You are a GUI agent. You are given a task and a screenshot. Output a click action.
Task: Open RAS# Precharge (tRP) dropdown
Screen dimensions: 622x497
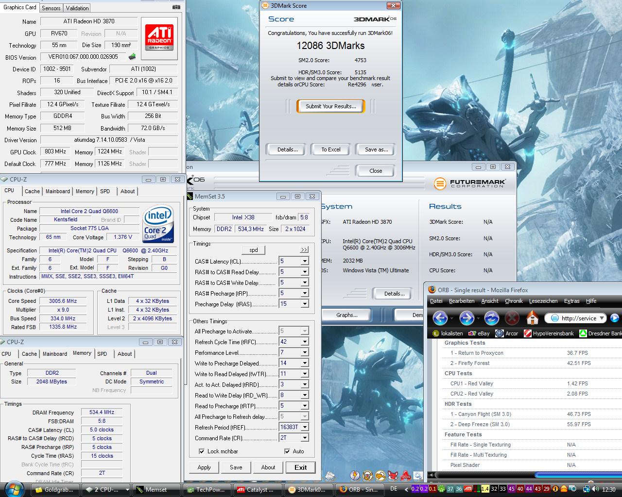click(x=305, y=293)
